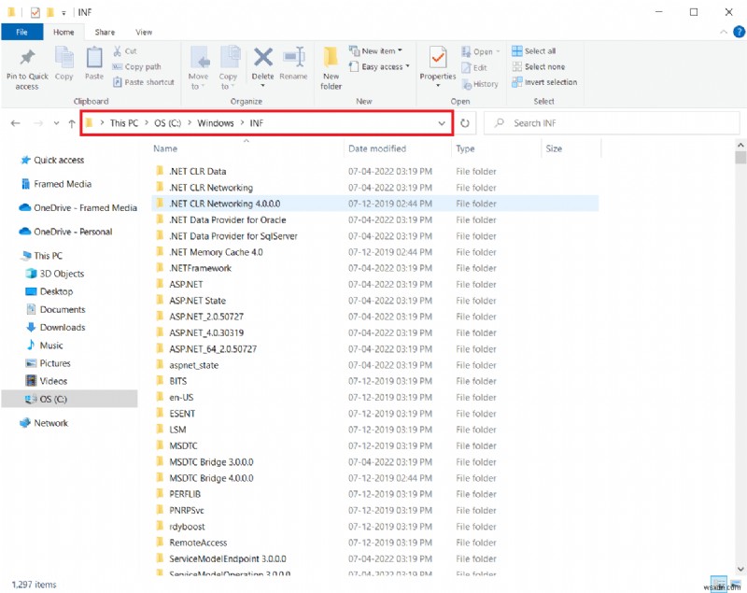Go back with the left arrow
This screenshot has height=593, width=747.
click(15, 123)
